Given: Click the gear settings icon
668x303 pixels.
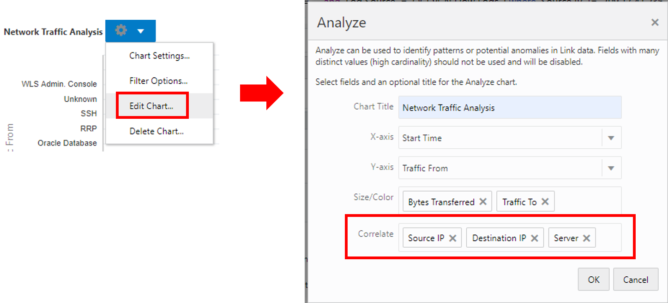Looking at the screenshot, I should point(121,31).
